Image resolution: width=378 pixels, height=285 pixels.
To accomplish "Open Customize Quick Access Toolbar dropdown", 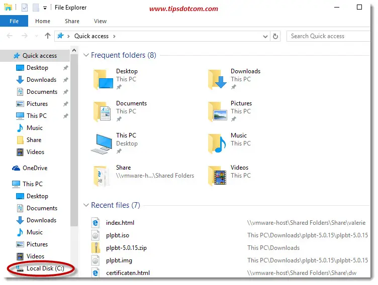I will pyautogui.click(x=45, y=8).
